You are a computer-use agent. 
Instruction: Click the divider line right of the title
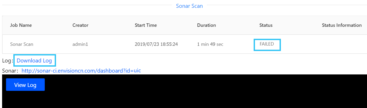[x=285, y=5]
